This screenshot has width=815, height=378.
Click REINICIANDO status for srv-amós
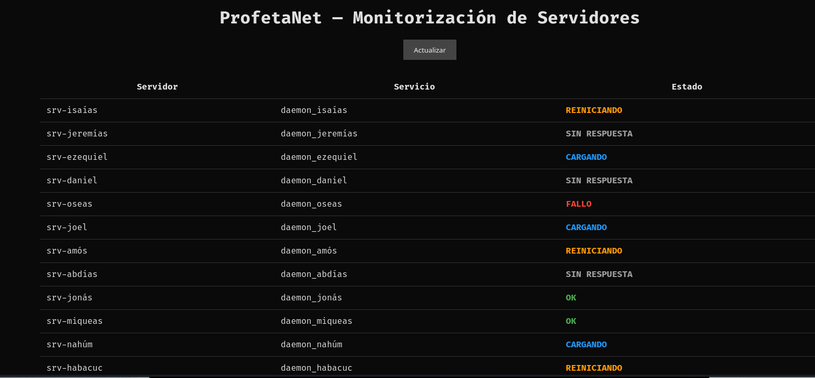pos(593,251)
